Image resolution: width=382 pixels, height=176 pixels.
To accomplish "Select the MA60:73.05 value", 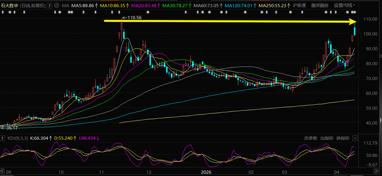I will pos(206,5).
